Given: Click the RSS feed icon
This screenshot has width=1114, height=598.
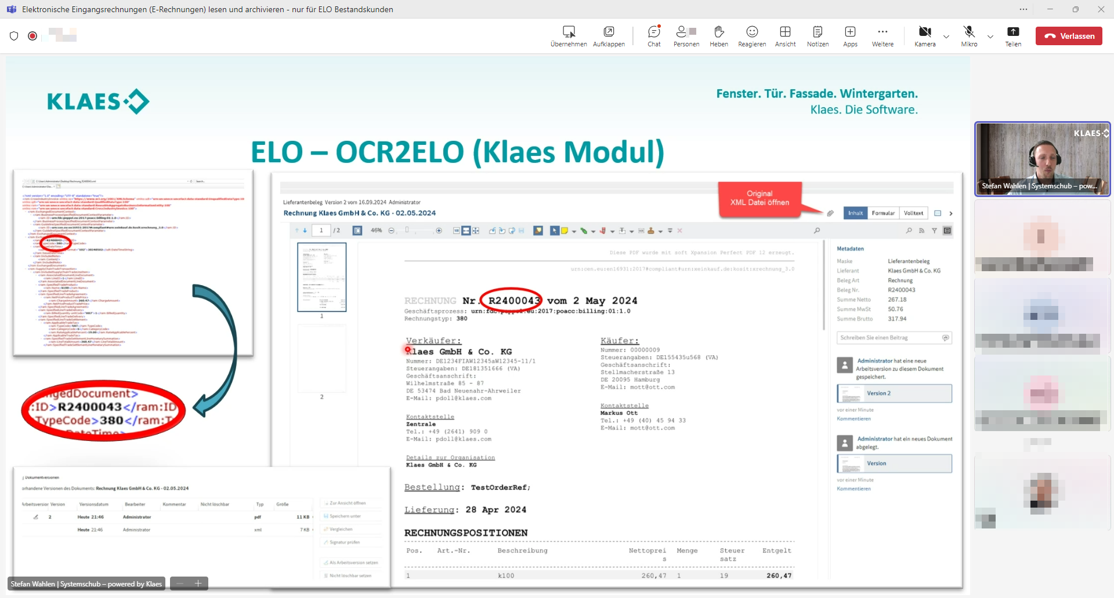Looking at the screenshot, I should 921,231.
